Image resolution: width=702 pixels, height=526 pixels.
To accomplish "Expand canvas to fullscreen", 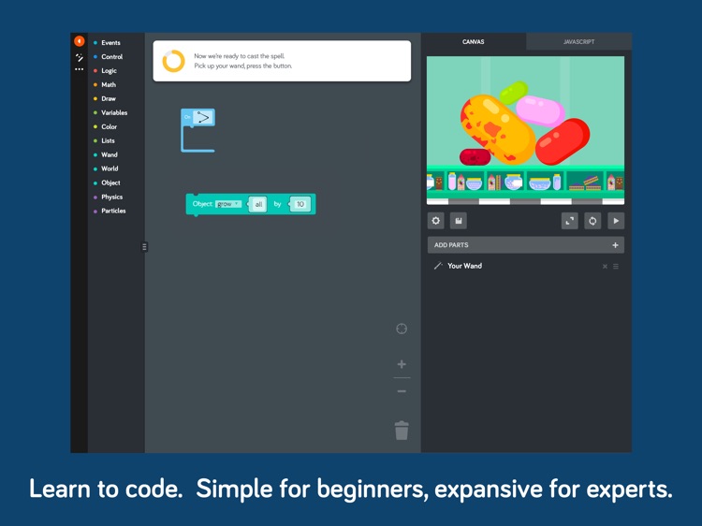I will coord(569,221).
